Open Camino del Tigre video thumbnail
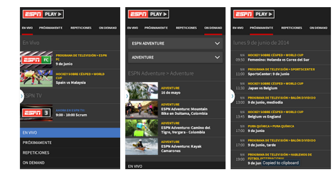Screen dimensions: 336x184 142,128
